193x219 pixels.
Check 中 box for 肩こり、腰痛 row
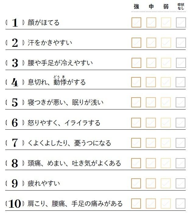(x=151, y=203)
